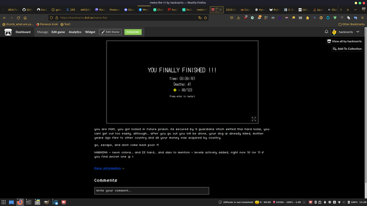Focus the Write your comment field
Image resolution: width=367 pixels, height=206 pixels.
coord(151,191)
